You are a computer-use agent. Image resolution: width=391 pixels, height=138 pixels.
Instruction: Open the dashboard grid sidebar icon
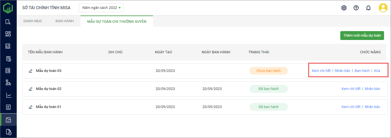(8, 34)
